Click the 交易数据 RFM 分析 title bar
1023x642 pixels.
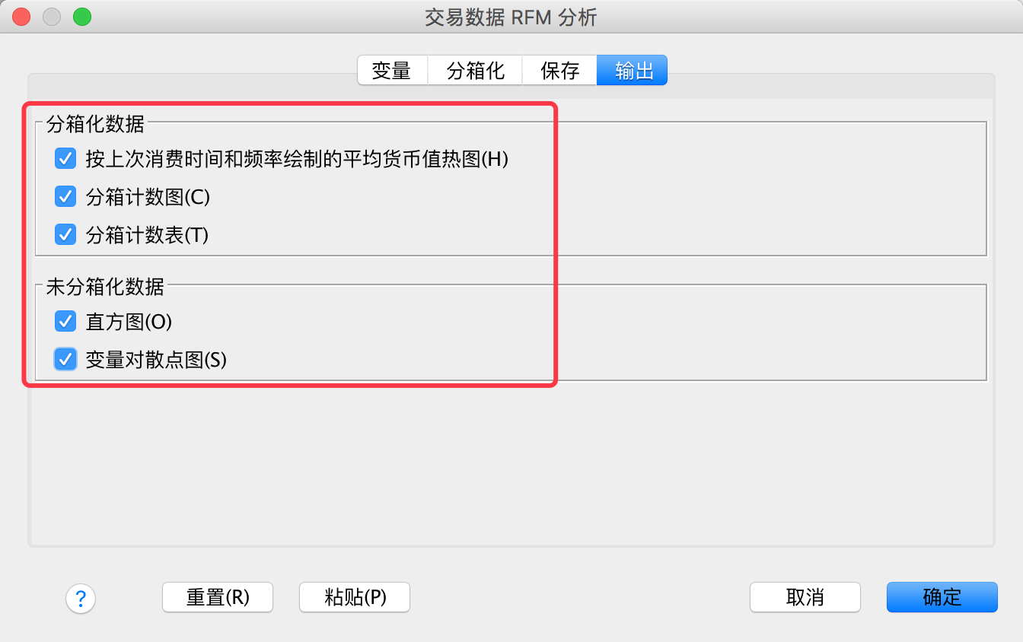click(511, 17)
